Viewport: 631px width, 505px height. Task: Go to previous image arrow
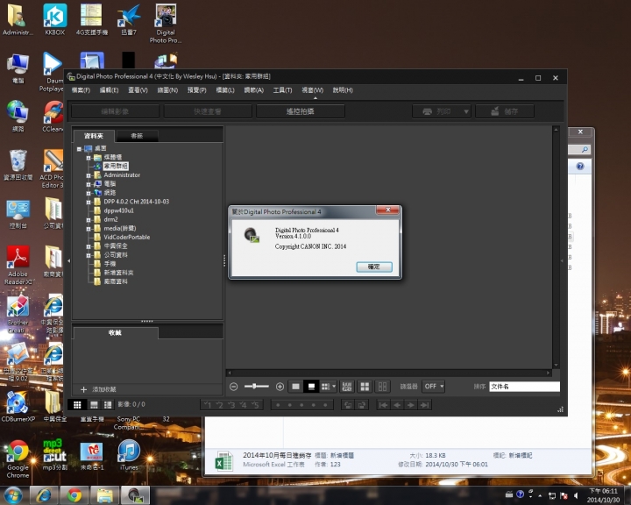click(397, 405)
